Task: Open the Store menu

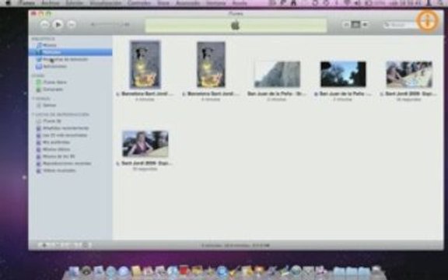Action: pos(163,3)
